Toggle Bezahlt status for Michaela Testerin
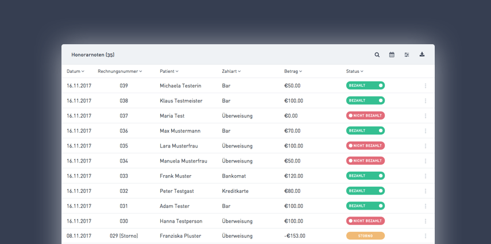Image resolution: width=491 pixels, height=244 pixels. pos(365,86)
